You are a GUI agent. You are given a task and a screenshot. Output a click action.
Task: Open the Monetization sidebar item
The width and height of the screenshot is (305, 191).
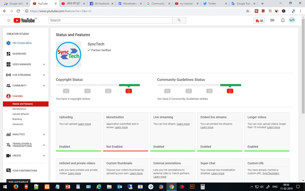19,109
